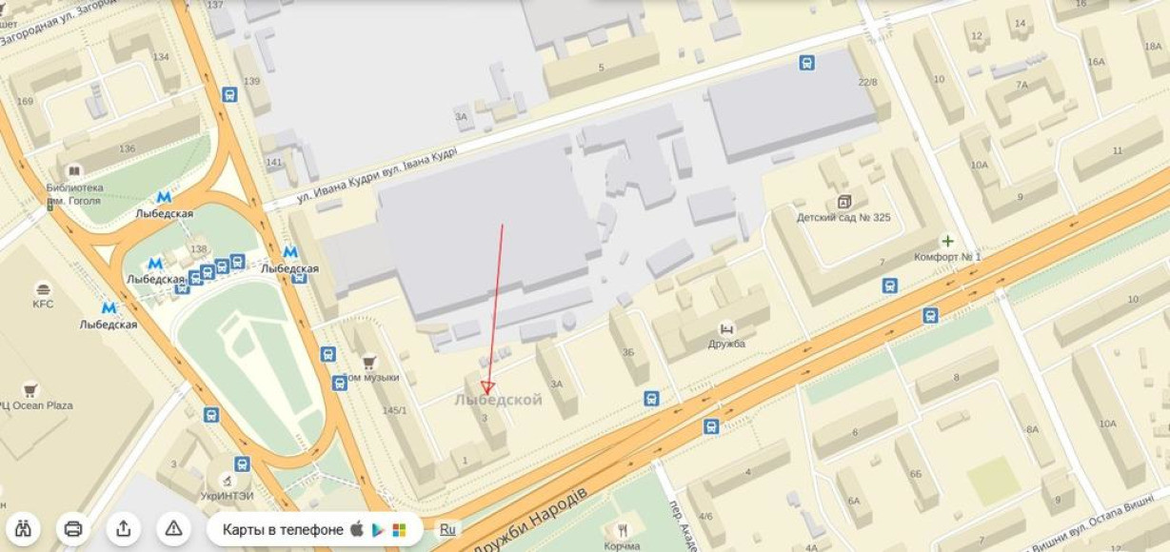Click the Apple App Store icon
1170x552 pixels.
coord(358,529)
